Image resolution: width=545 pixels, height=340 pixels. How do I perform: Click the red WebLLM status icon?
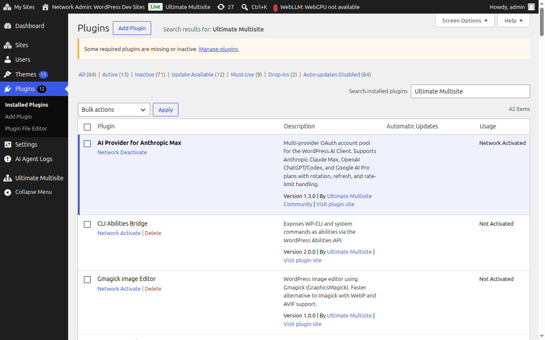tap(275, 7)
